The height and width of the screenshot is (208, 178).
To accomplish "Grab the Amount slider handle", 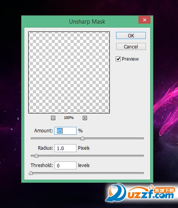I will (x=82, y=138).
